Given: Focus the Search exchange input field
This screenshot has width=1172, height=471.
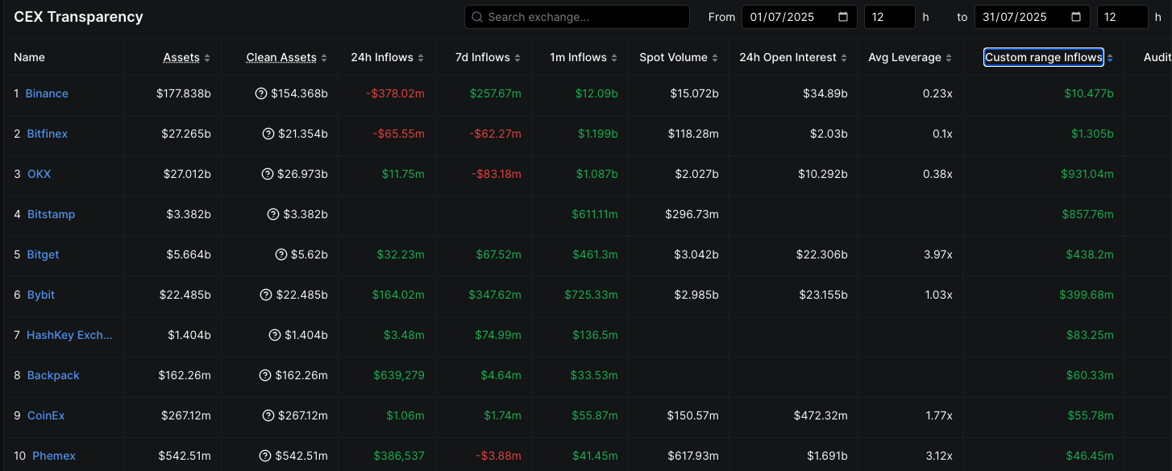Looking at the screenshot, I should tap(577, 17).
